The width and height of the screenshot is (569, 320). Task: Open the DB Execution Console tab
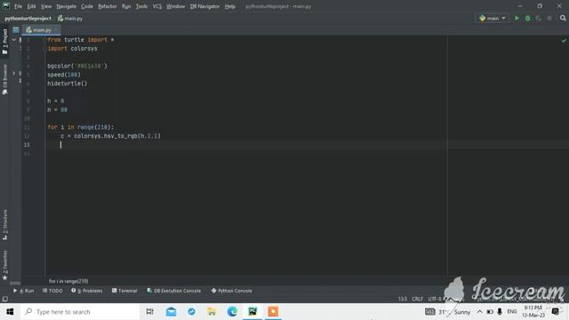(x=174, y=291)
